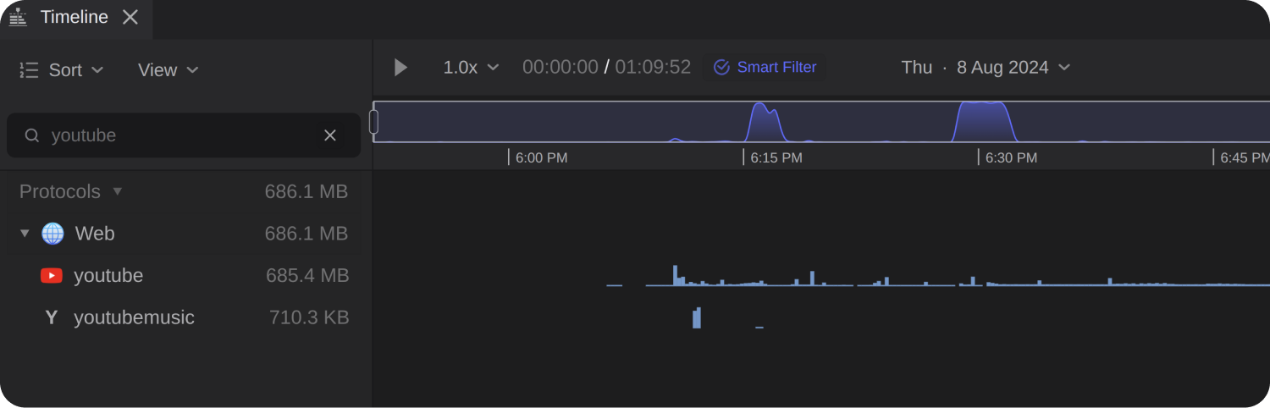Click the 00:00:00 current time readout

560,68
